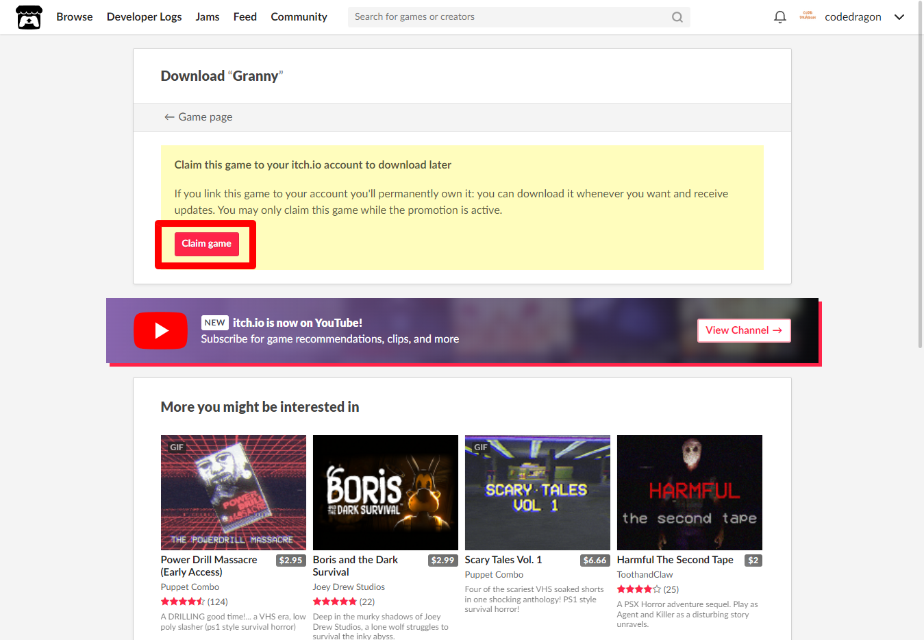The height and width of the screenshot is (640, 924).
Task: Click the NEW badge on the banner
Action: point(215,323)
